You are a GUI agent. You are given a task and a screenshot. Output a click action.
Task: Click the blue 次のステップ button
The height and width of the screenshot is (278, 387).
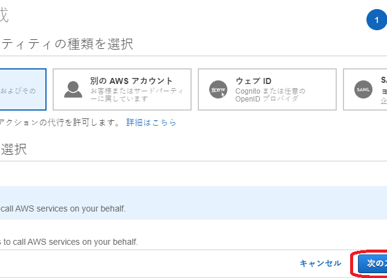(x=372, y=263)
